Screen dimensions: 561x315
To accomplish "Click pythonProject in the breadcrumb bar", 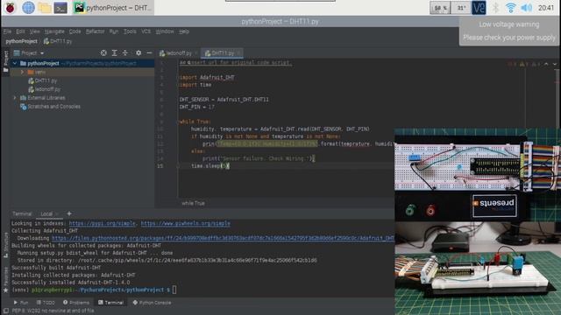I will pyautogui.click(x=21, y=41).
